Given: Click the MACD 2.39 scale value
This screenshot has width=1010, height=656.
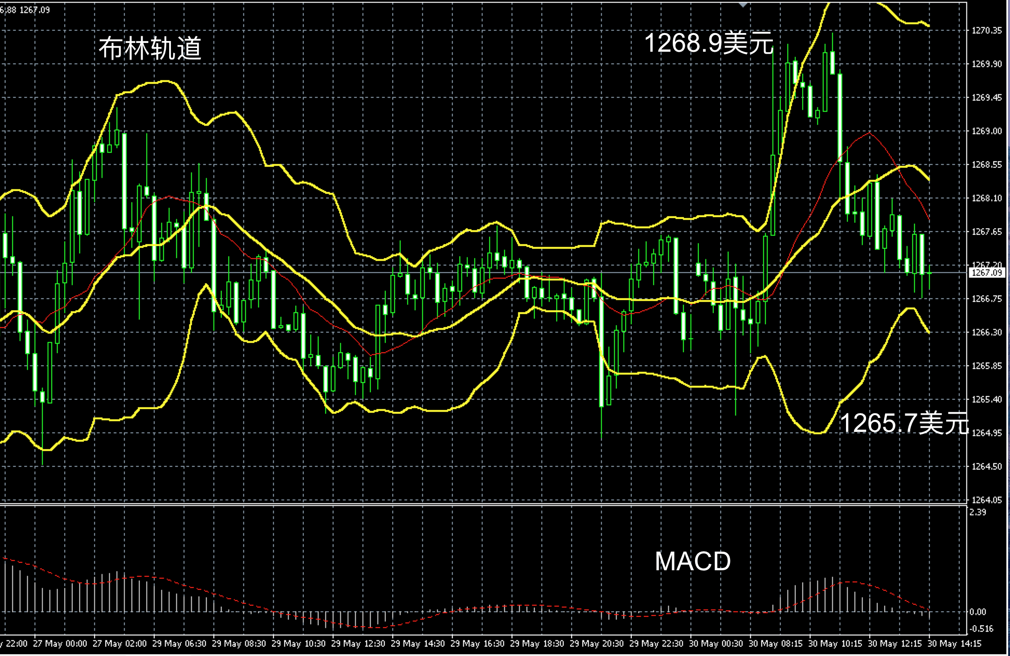Looking at the screenshot, I should 977,512.
